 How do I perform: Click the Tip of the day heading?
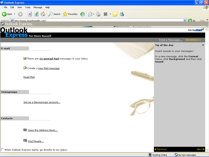(164, 45)
